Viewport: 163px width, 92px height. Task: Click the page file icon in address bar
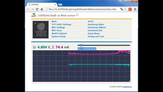point(47,9)
